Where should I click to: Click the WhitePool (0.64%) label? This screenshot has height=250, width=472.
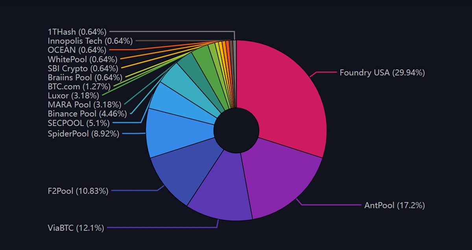(83, 59)
